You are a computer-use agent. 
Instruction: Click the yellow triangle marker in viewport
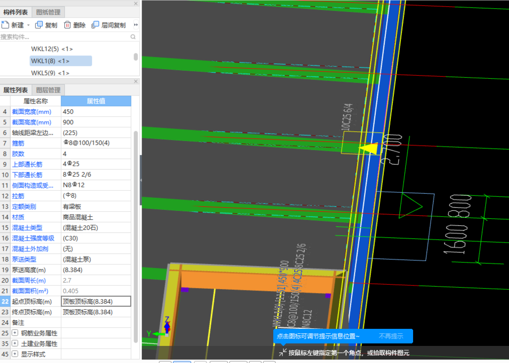368,148
